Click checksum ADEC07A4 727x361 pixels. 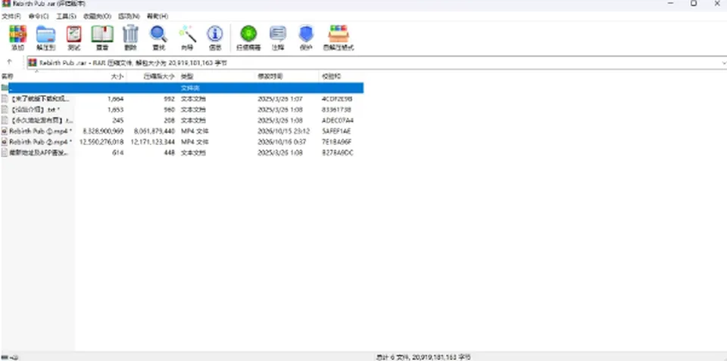tap(338, 120)
